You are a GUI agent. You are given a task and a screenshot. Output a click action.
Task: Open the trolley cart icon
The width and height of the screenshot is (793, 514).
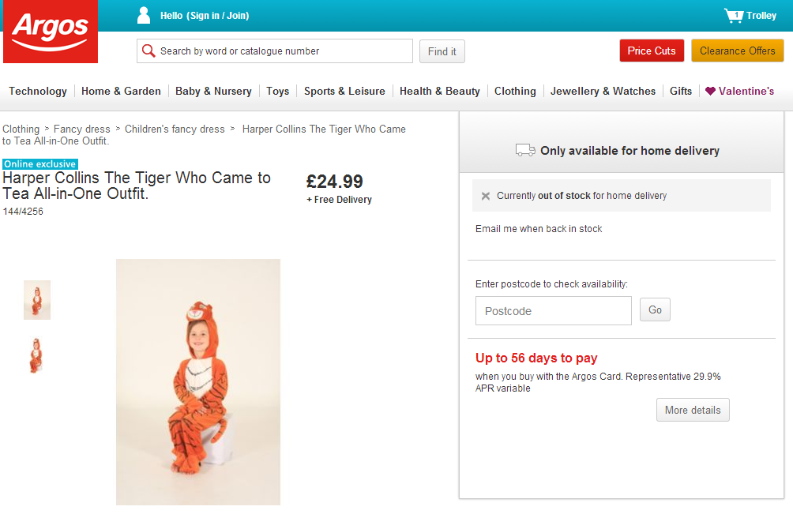(x=733, y=16)
